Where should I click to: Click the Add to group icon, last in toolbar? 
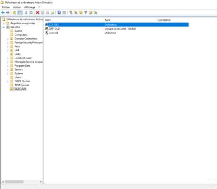tap(96, 12)
